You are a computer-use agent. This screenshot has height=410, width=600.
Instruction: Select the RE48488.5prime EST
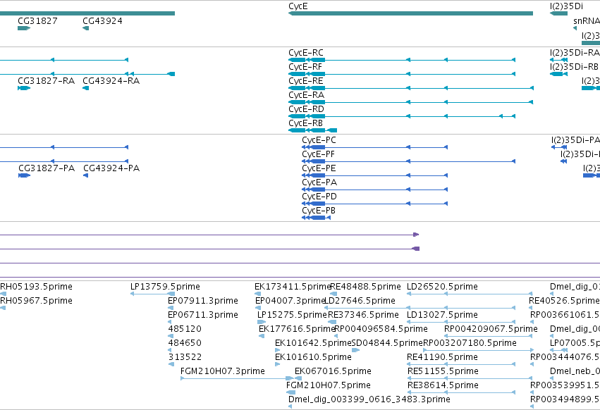click(x=333, y=294)
